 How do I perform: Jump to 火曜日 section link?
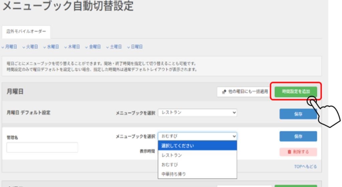pyautogui.click(x=32, y=47)
